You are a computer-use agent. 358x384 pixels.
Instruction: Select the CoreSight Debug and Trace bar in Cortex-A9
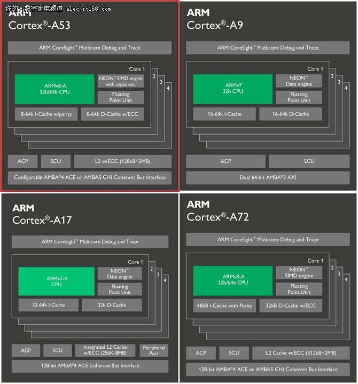268,48
